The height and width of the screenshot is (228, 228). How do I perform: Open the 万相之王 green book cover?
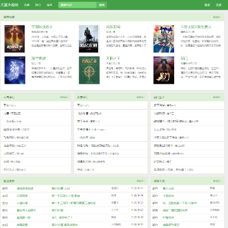89,70
